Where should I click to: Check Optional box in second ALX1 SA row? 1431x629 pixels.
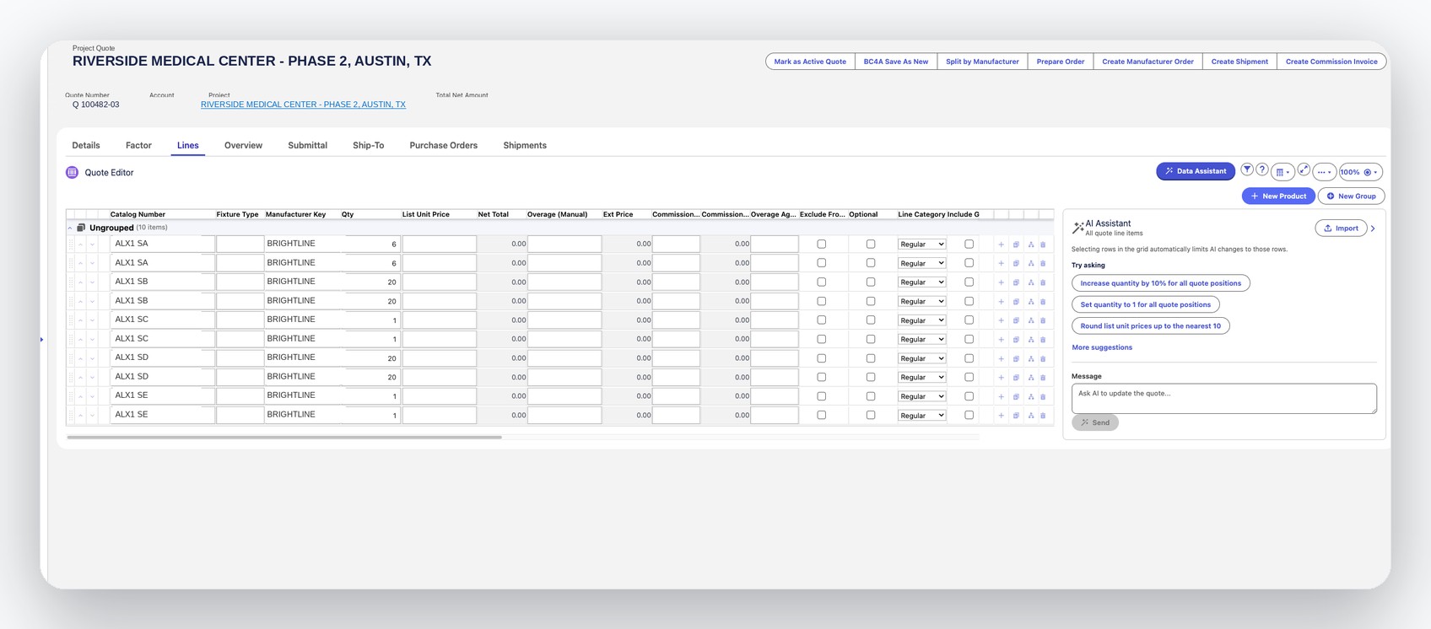pos(871,263)
